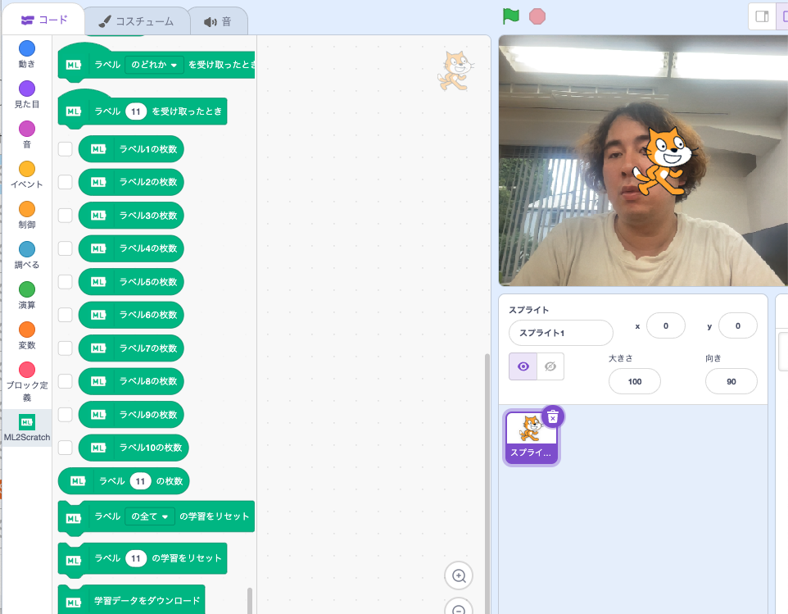Image resolution: width=788 pixels, height=614 pixels.
Task: Select the pink 音 block category
Action: (27, 134)
